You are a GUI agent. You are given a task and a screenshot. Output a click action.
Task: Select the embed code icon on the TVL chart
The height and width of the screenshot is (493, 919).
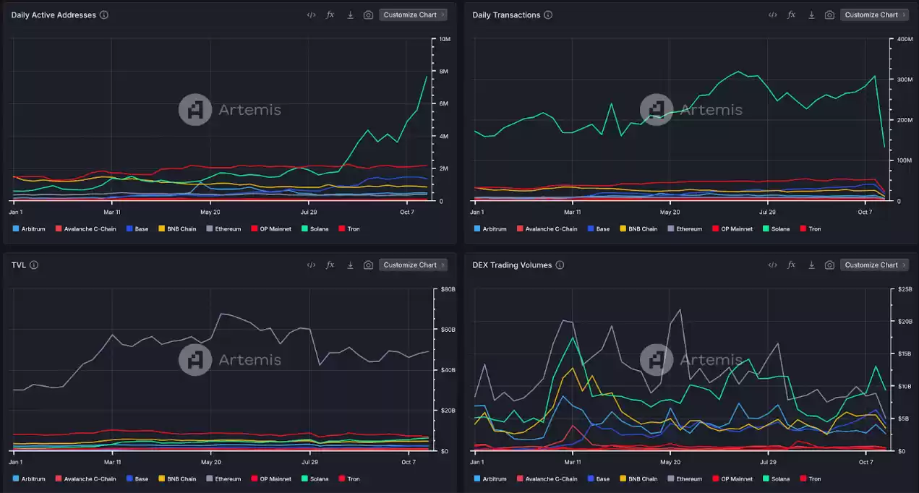pos(310,265)
